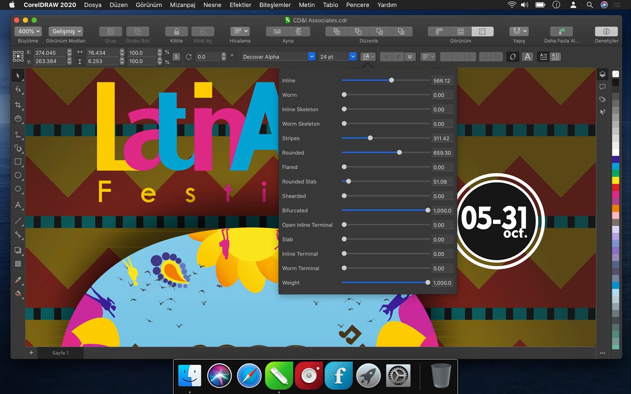Click the Inline slider handle
Image resolution: width=631 pixels, height=394 pixels.
pos(391,80)
